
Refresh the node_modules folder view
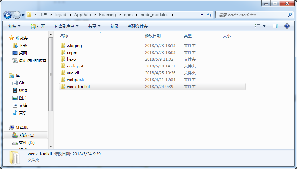209,15
